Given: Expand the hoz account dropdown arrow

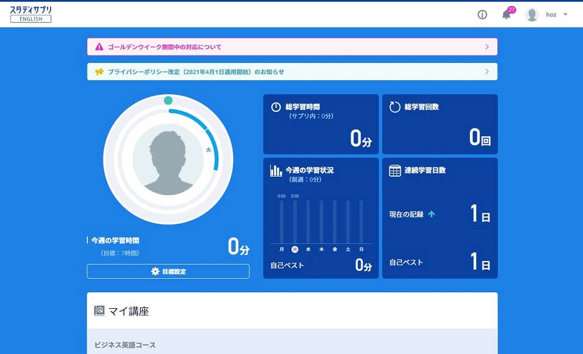Looking at the screenshot, I should [x=565, y=15].
